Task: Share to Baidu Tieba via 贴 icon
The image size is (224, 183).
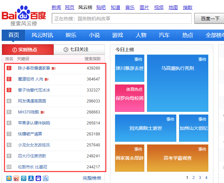Action: (46, 178)
